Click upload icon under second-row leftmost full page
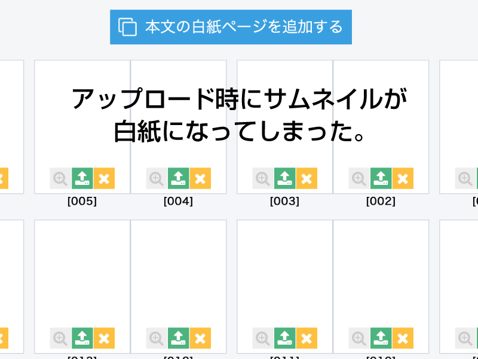This screenshot has width=478, height=359. pyautogui.click(x=82, y=338)
